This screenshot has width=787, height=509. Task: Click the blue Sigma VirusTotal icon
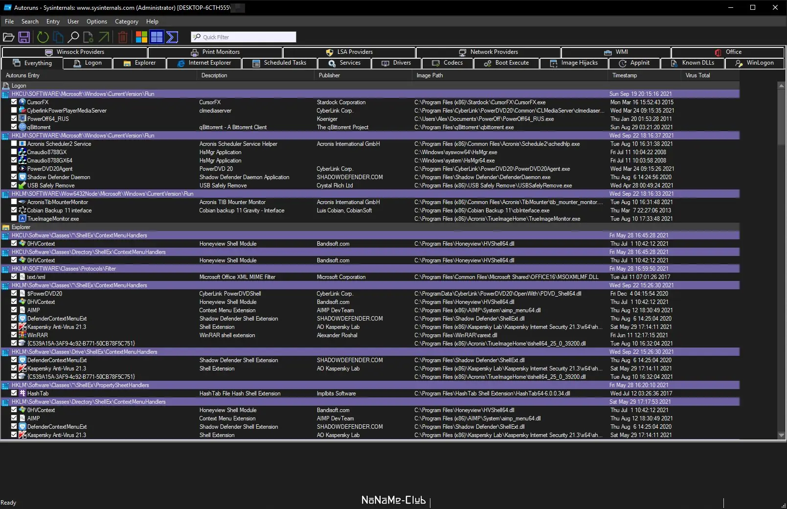(x=172, y=37)
